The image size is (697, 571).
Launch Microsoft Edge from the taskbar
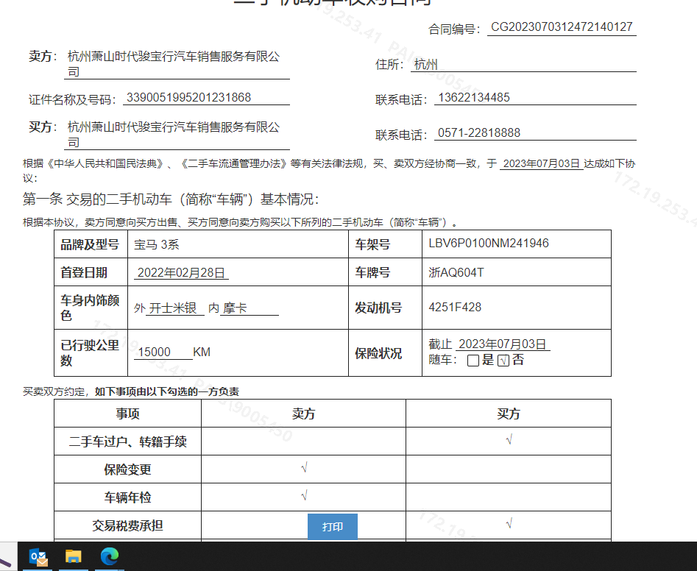click(110, 557)
